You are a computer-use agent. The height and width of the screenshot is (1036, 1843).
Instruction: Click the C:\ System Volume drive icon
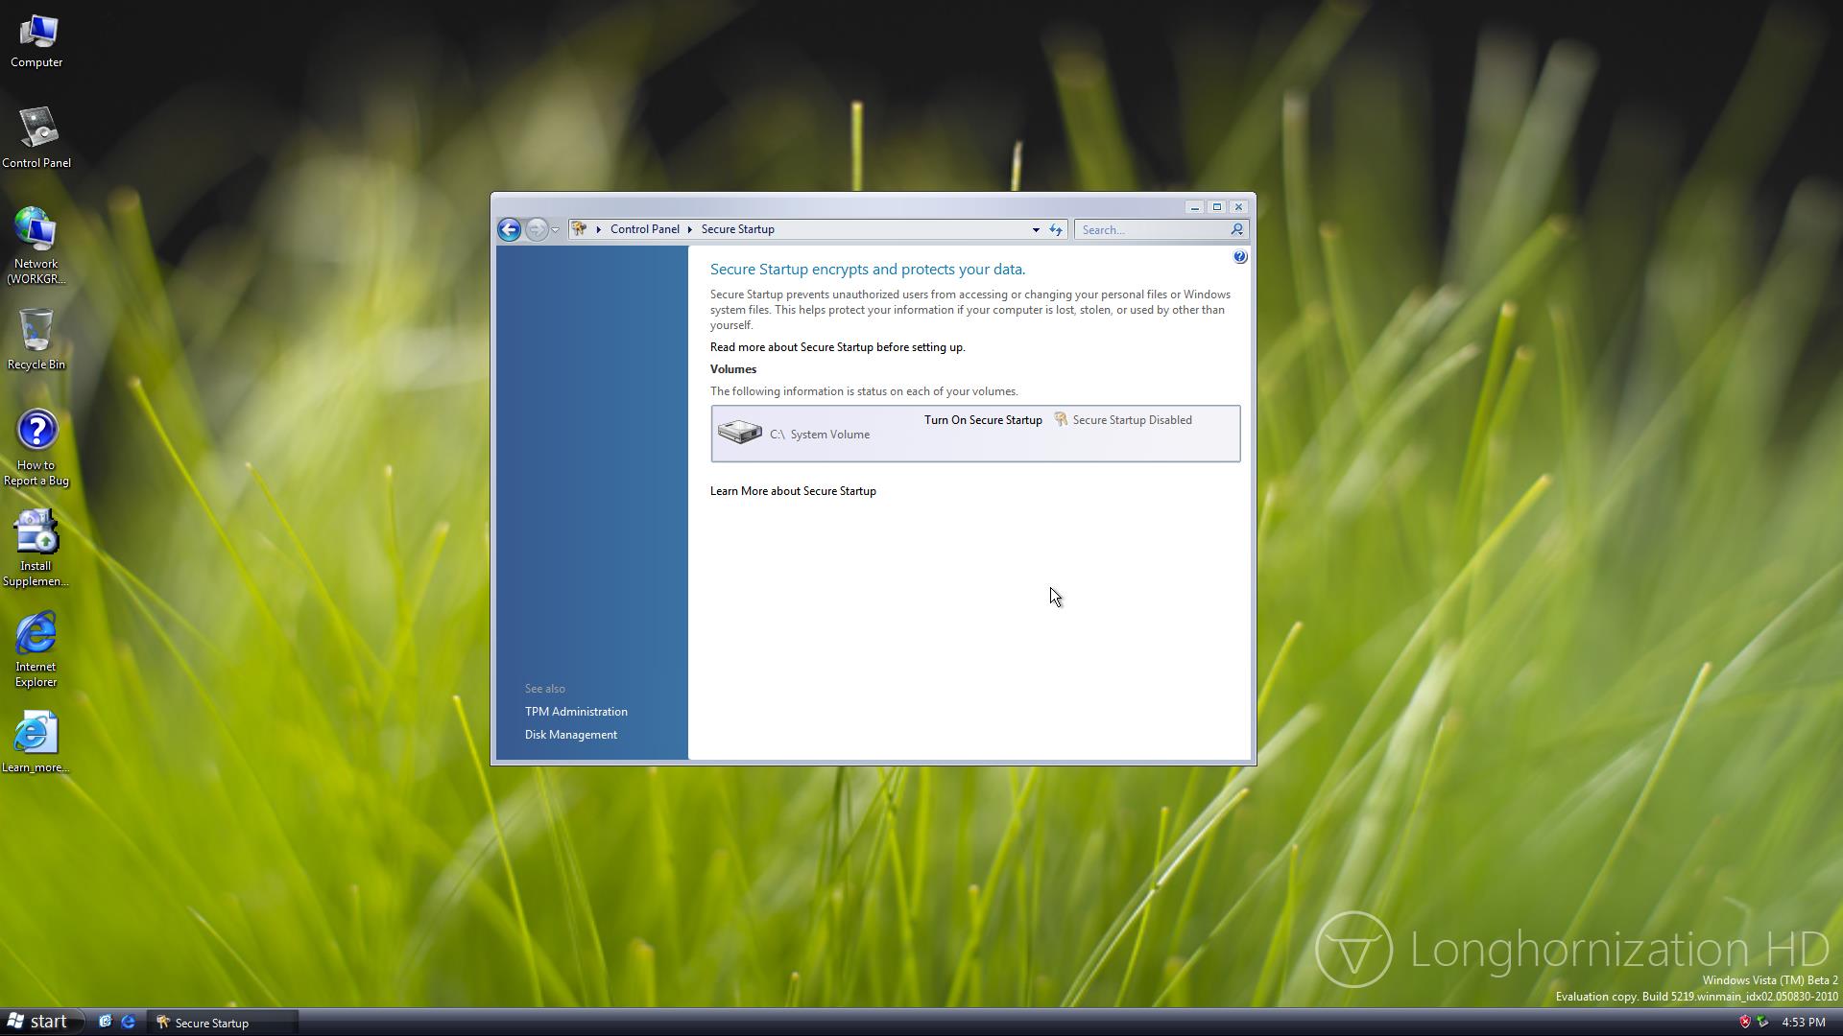point(739,433)
